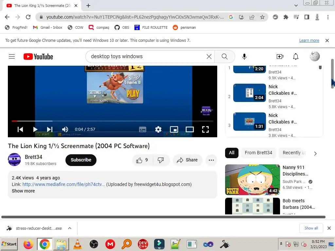This screenshot has width=335, height=251.
Task: Expand stress-reducer download options arrow
Action: [x=70, y=228]
